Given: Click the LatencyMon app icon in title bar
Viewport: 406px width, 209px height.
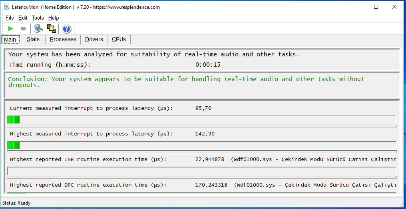Looking at the screenshot, I should pos(7,7).
